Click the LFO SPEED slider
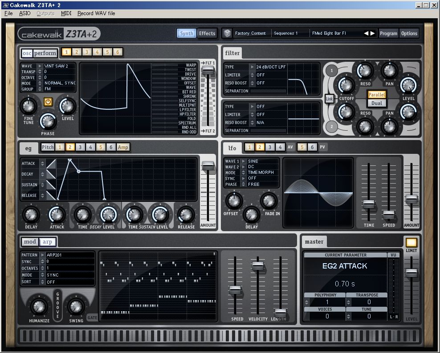The width and height of the screenshot is (440, 353). 389,215
